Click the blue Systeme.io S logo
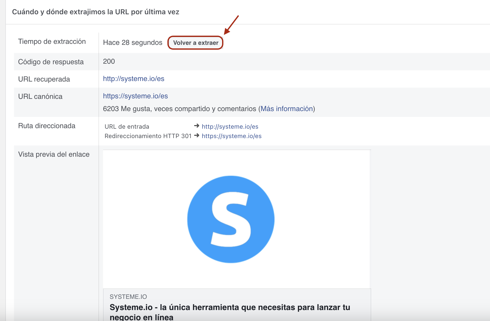The height and width of the screenshot is (321, 490). pyautogui.click(x=231, y=219)
